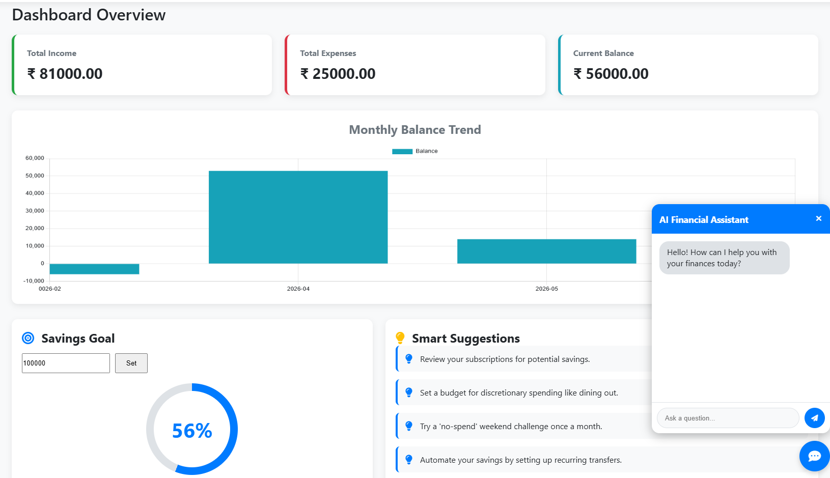Viewport: 830px width, 478px height.
Task: Click the assistant greeting message bubble
Action: coord(725,258)
